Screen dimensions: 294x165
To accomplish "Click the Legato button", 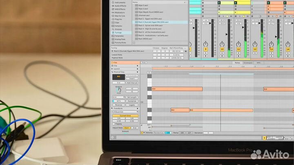I will (132, 105).
